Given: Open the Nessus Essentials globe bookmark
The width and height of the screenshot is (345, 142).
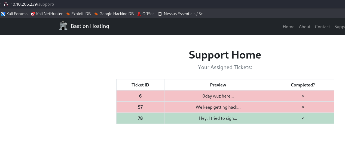Looking at the screenshot, I should (160, 14).
